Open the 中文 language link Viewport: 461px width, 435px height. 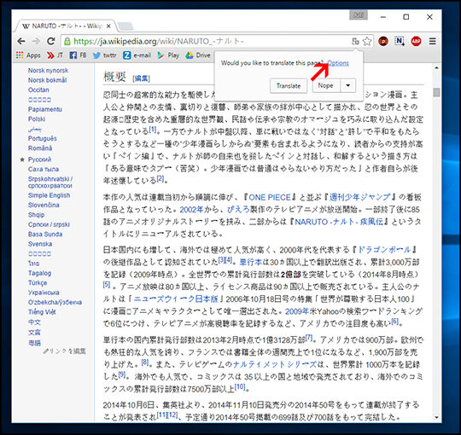click(34, 322)
